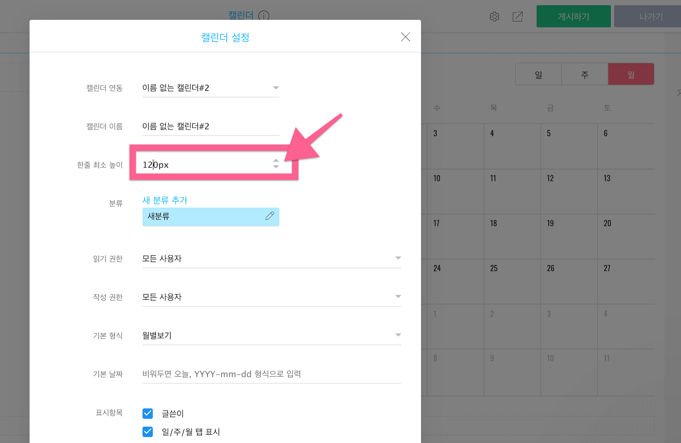Switch to the 일 view tab
The image size is (681, 443).
pyautogui.click(x=538, y=74)
